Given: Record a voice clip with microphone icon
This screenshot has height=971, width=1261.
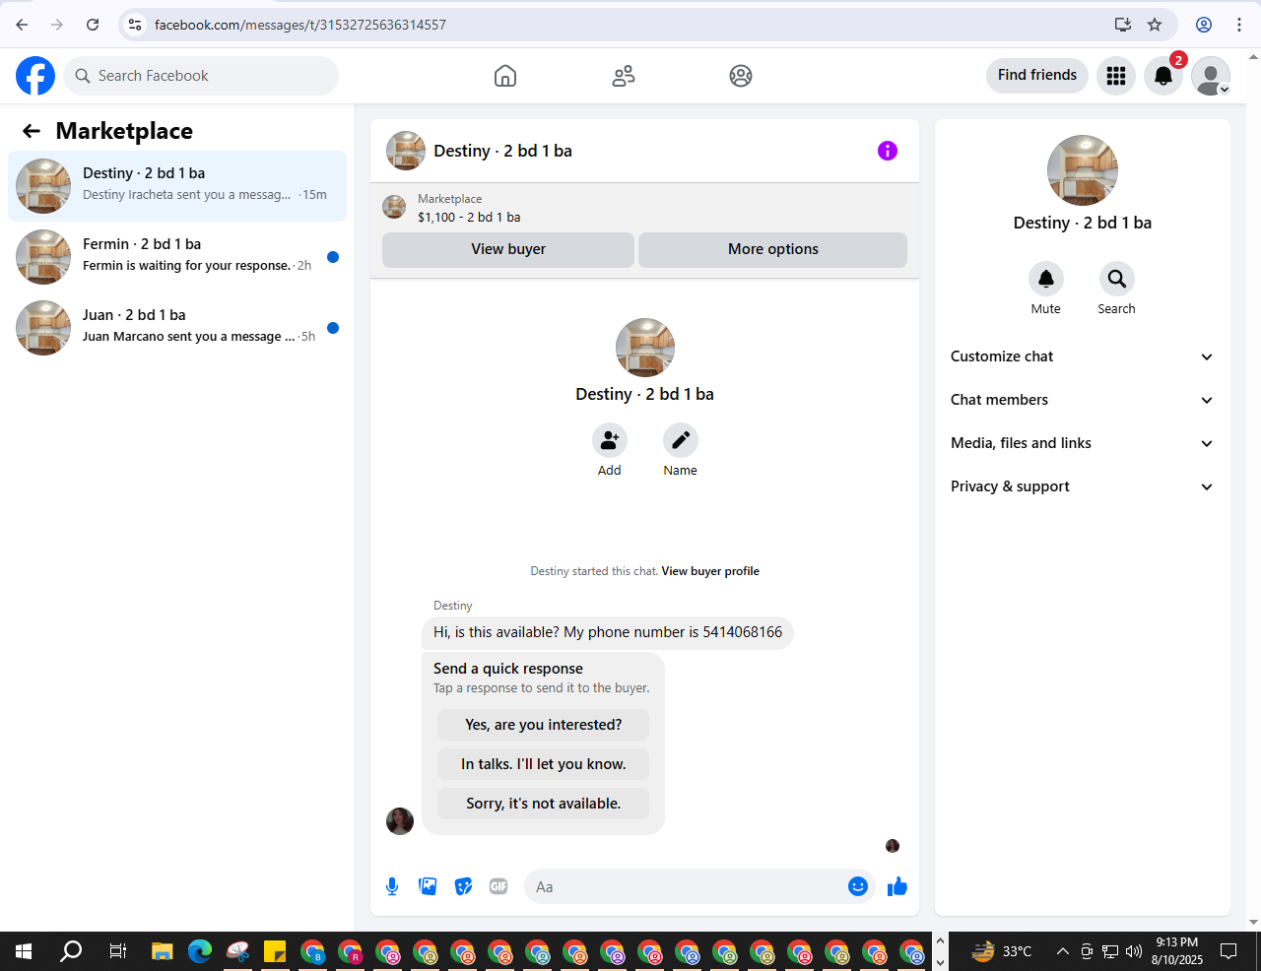Looking at the screenshot, I should click(392, 886).
